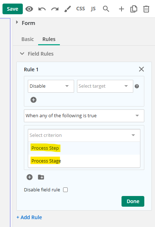
Task: Open the JS editor
Action: pyautogui.click(x=93, y=9)
